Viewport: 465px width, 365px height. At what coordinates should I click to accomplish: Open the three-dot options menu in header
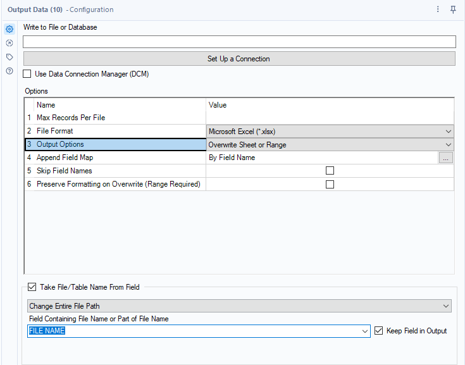pyautogui.click(x=438, y=9)
